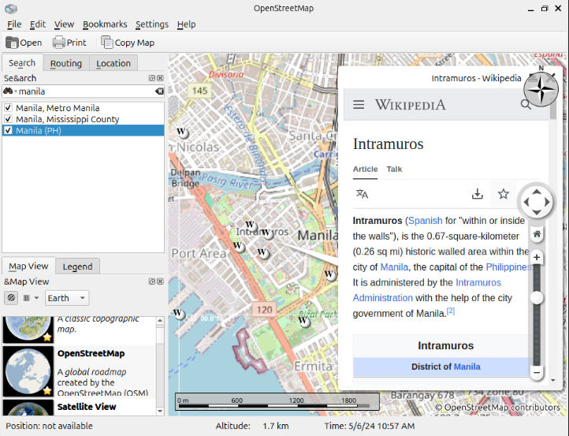Open the Earth celestial body combo box

pyautogui.click(x=67, y=298)
